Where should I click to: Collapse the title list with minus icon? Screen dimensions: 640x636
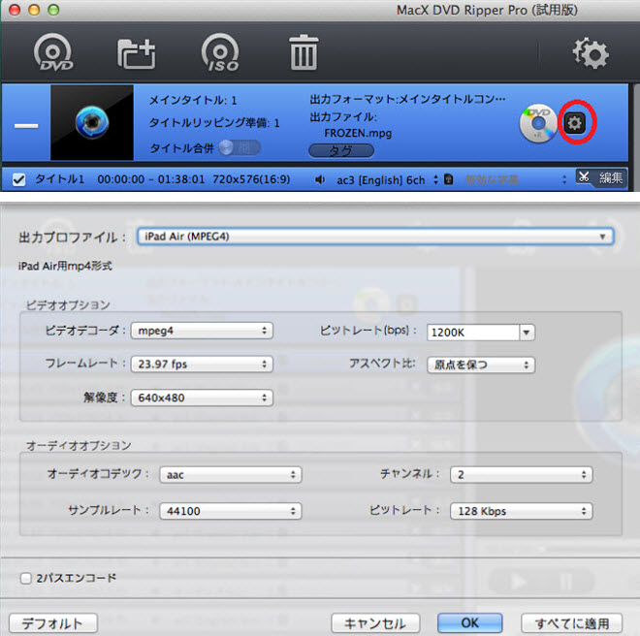click(26, 126)
